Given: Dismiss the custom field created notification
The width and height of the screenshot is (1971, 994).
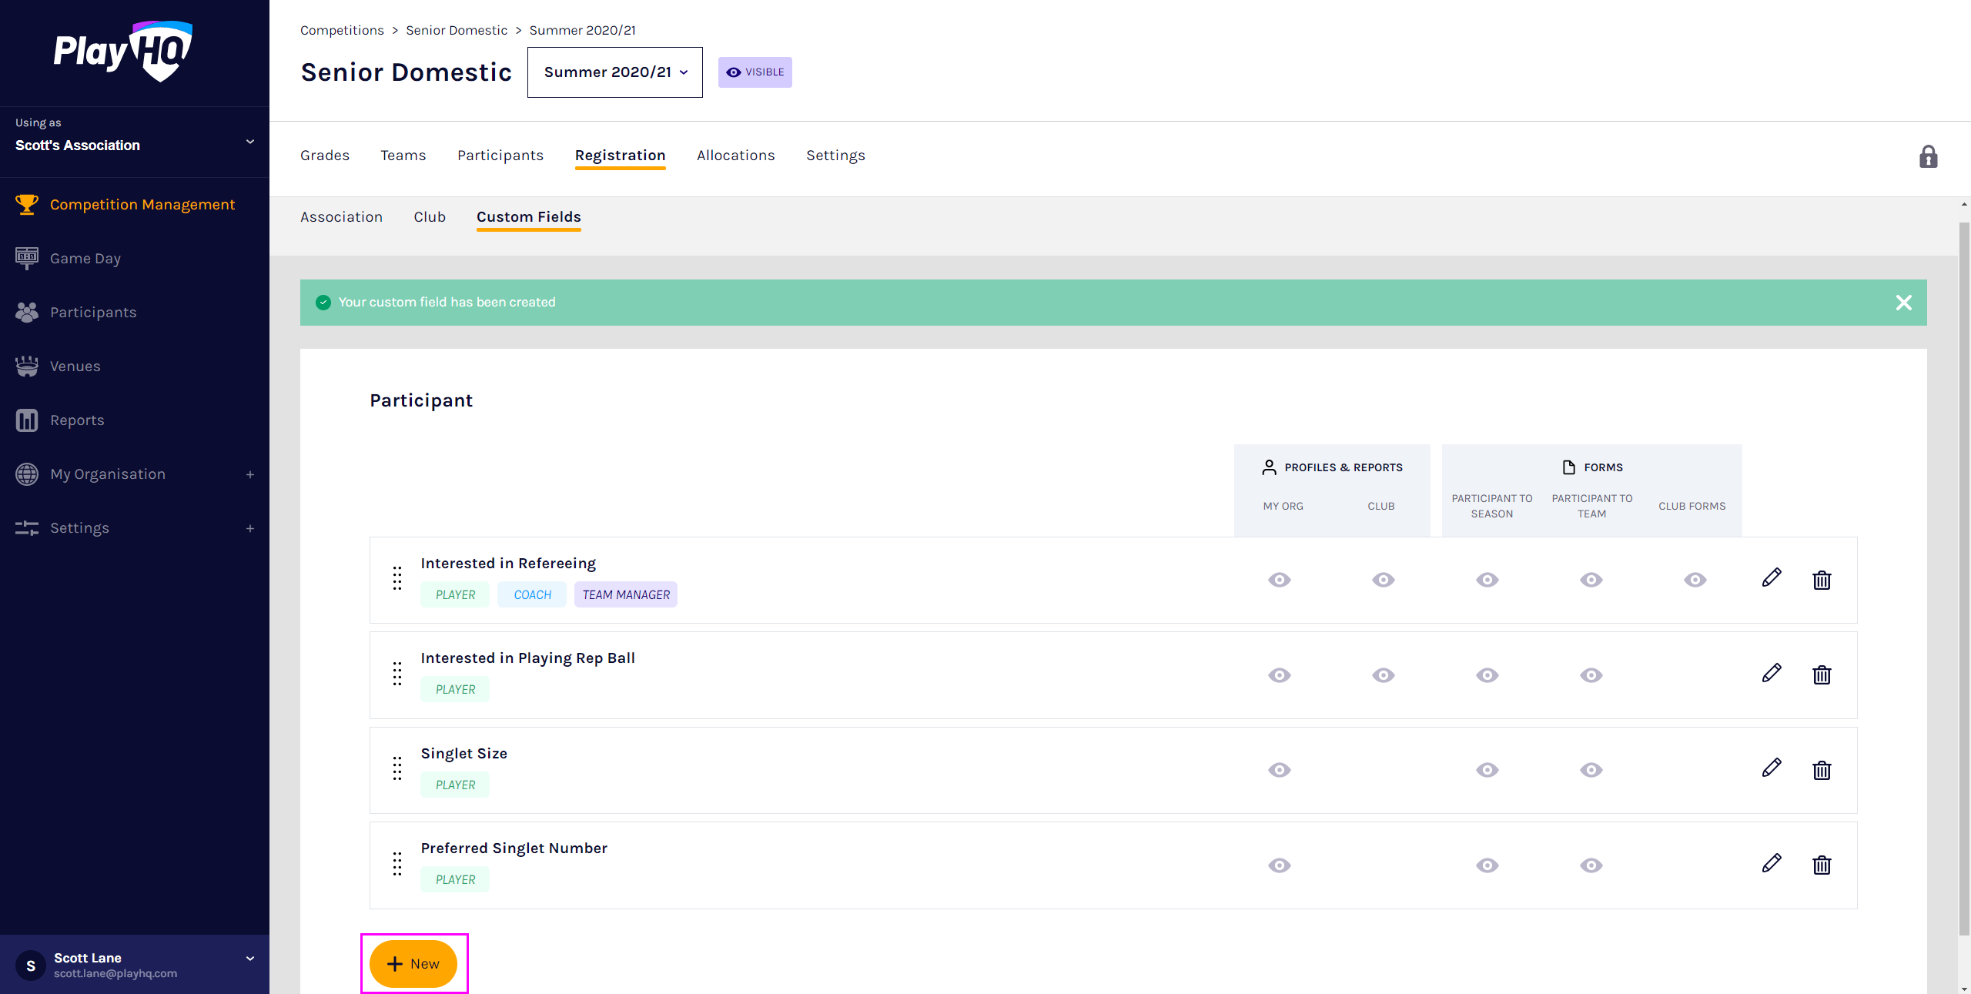Looking at the screenshot, I should pyautogui.click(x=1903, y=303).
